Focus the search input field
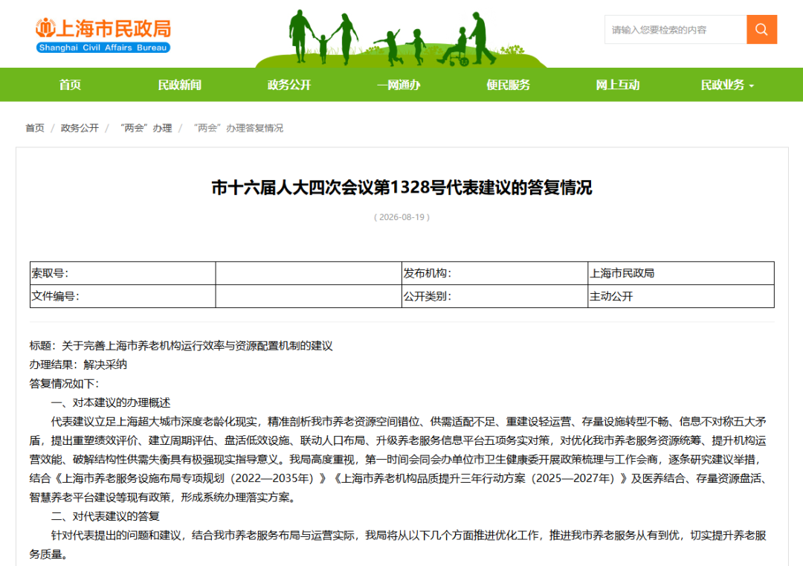Viewport: 803px width, 566px height. pos(675,29)
